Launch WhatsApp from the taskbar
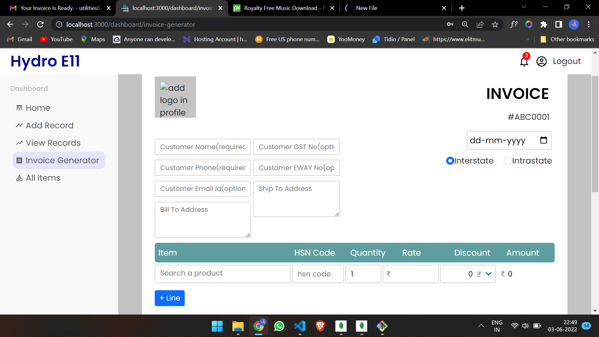Image resolution: width=599 pixels, height=337 pixels. (279, 326)
